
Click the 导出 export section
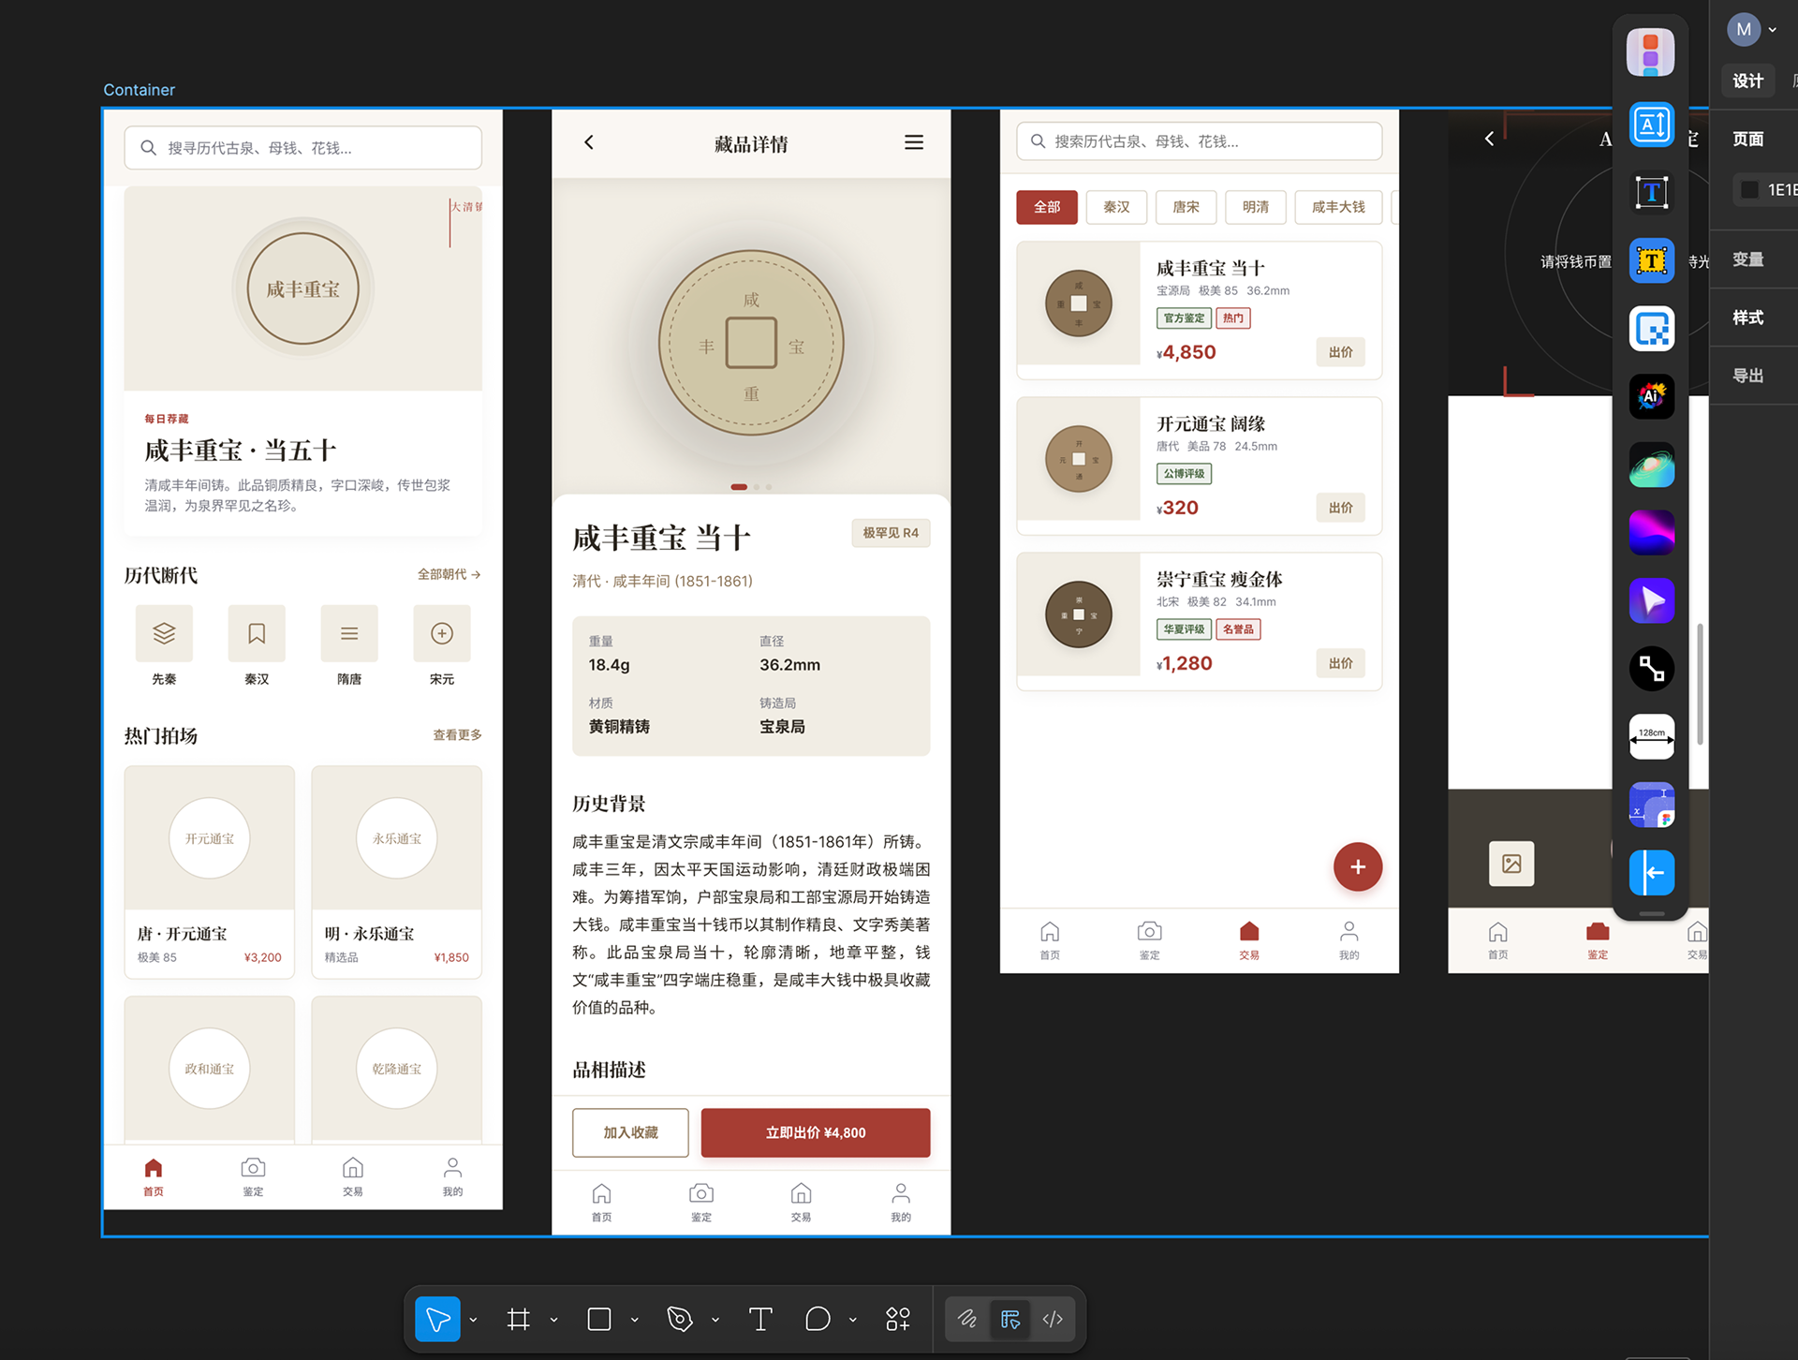point(1747,376)
